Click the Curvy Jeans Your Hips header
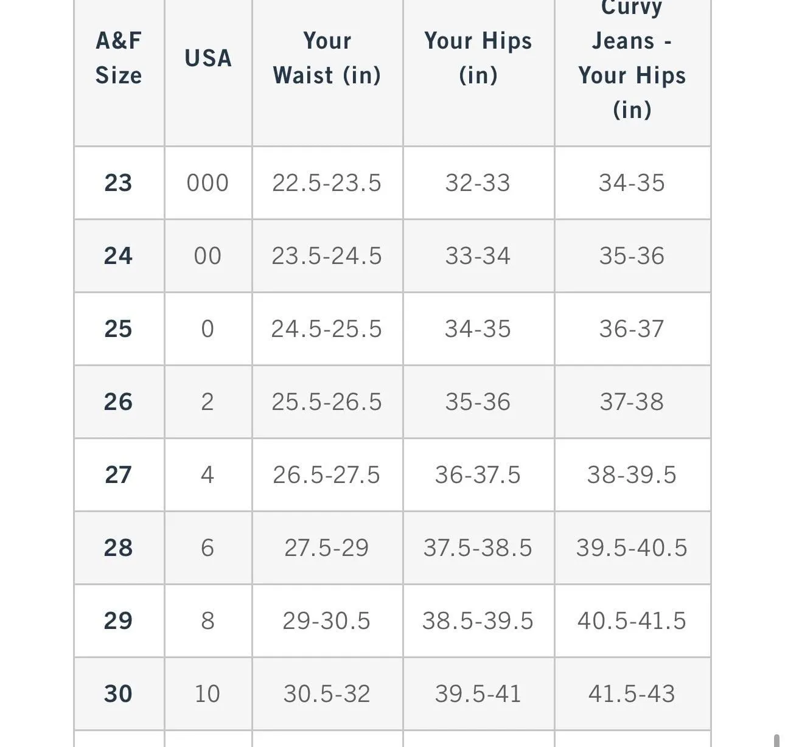This screenshot has height=747, width=785. click(632, 58)
